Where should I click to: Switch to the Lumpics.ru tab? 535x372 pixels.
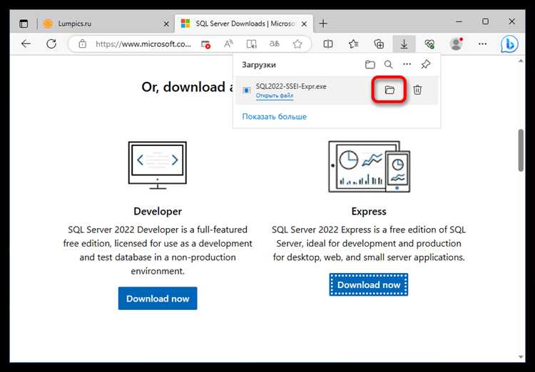[x=106, y=24]
